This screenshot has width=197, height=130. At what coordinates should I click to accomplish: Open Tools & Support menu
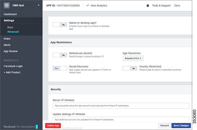161,5
